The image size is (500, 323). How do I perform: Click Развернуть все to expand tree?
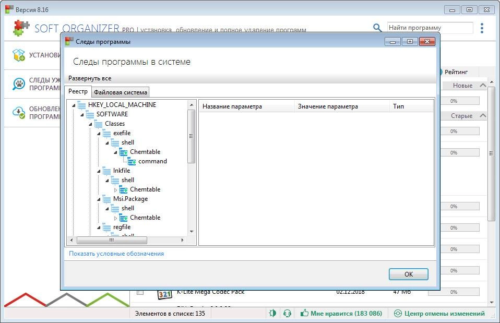90,78
